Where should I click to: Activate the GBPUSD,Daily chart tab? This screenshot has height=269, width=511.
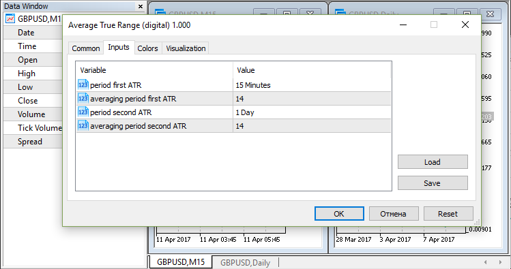(x=245, y=262)
